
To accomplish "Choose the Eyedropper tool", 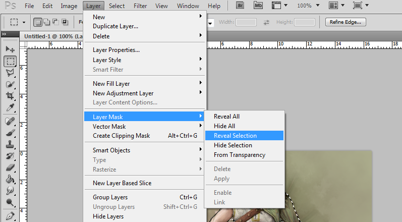I will (x=10, y=108).
